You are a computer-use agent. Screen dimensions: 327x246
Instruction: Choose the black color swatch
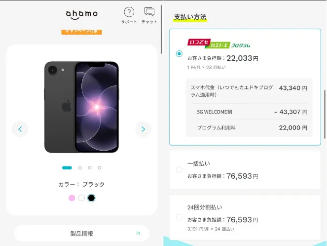tap(91, 198)
